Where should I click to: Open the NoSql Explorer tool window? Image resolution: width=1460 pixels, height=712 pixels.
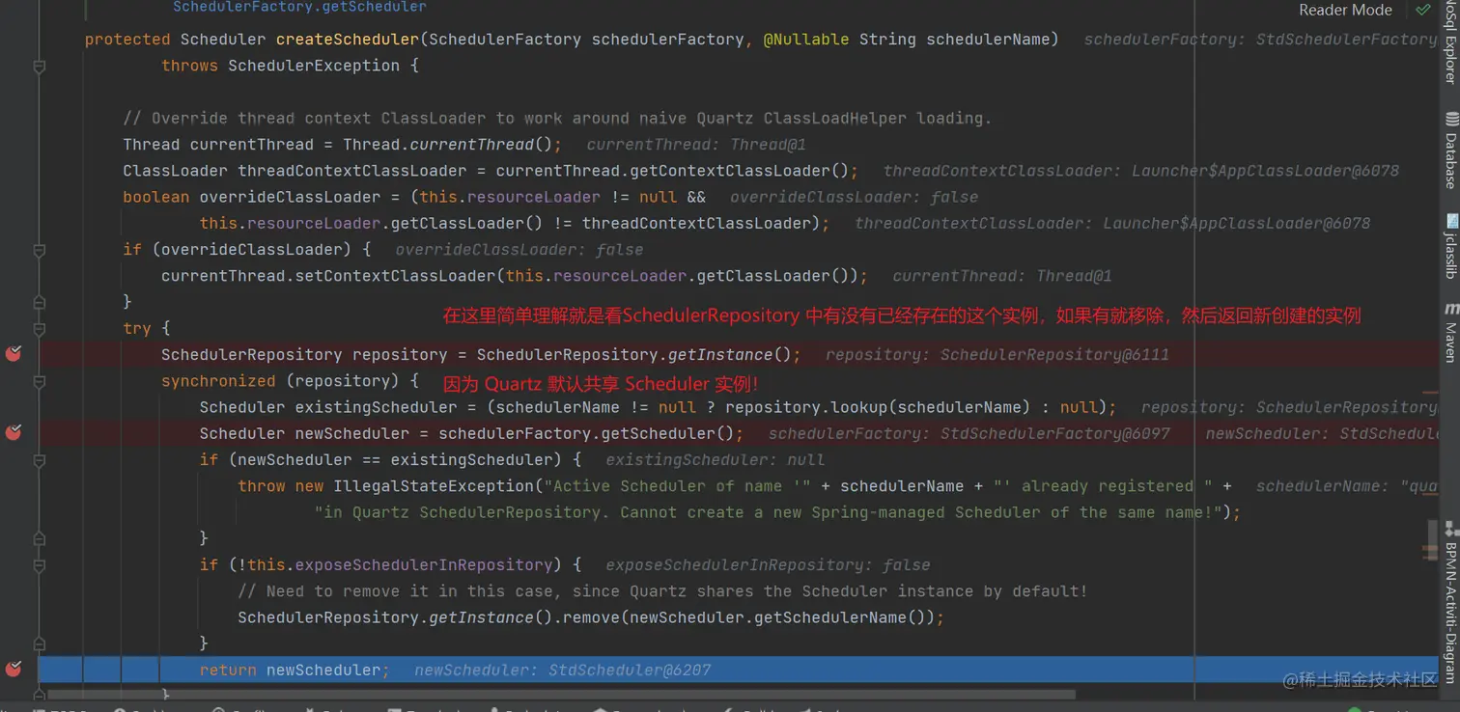tap(1450, 43)
